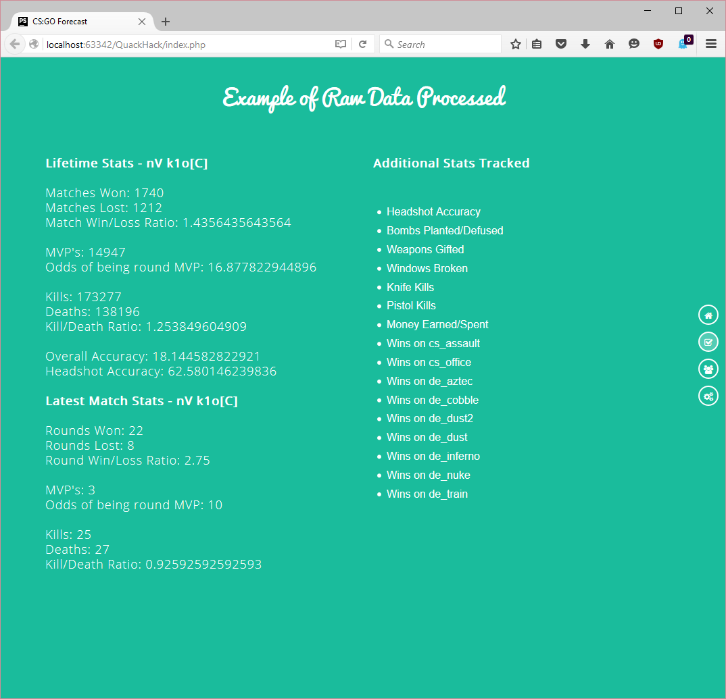Screen dimensions: 726x699
Task: Click 'Matches Lost: 1212' text
Action: (103, 208)
